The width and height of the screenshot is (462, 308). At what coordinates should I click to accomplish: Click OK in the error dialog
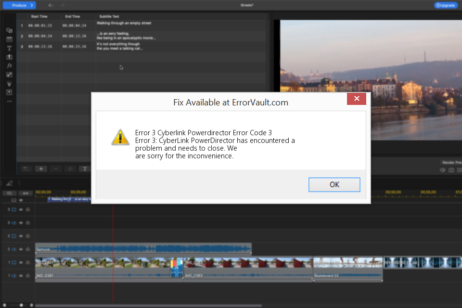point(334,184)
